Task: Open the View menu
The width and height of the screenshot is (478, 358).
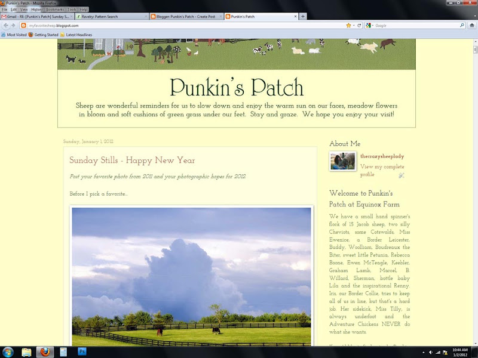Action: coord(24,10)
